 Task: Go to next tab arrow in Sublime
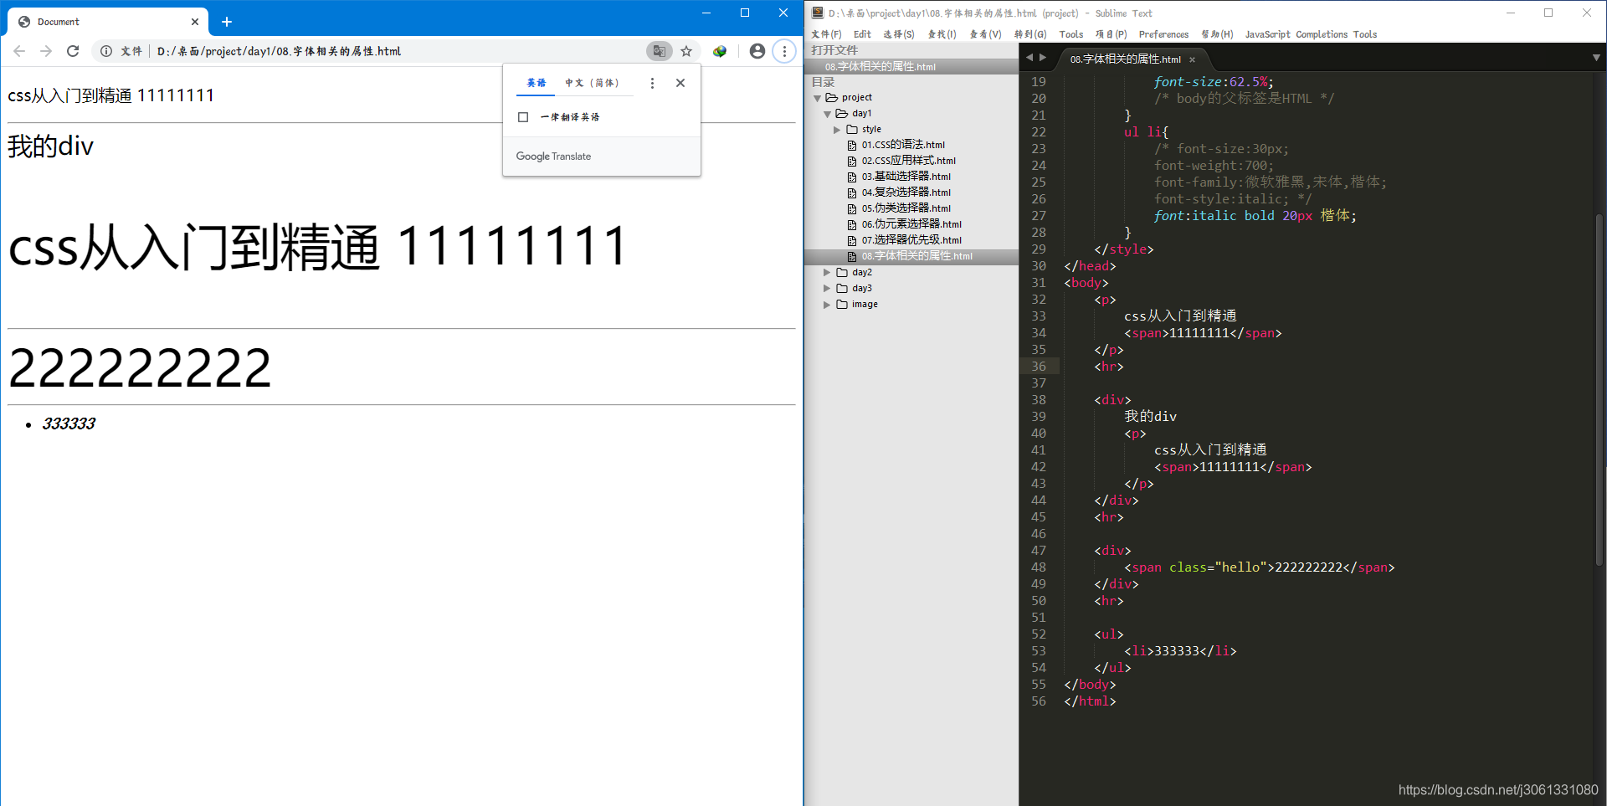click(1043, 58)
